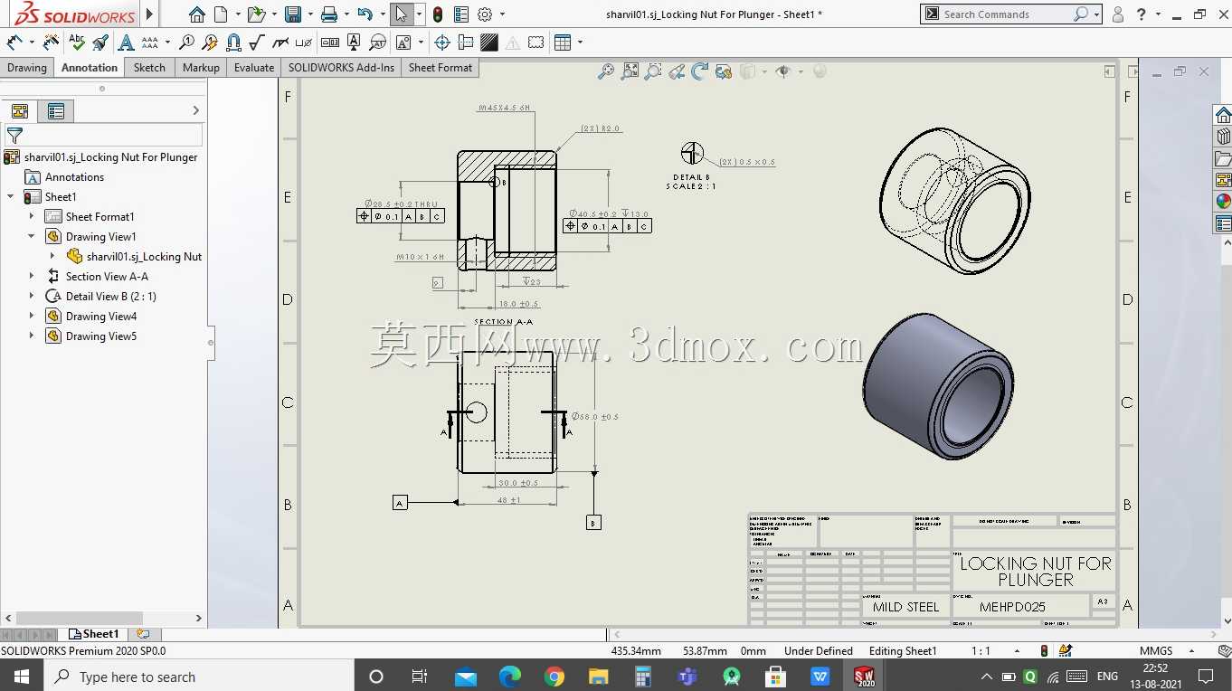Collapse the Sheet1 tree node
This screenshot has height=691, width=1232.
11,197
